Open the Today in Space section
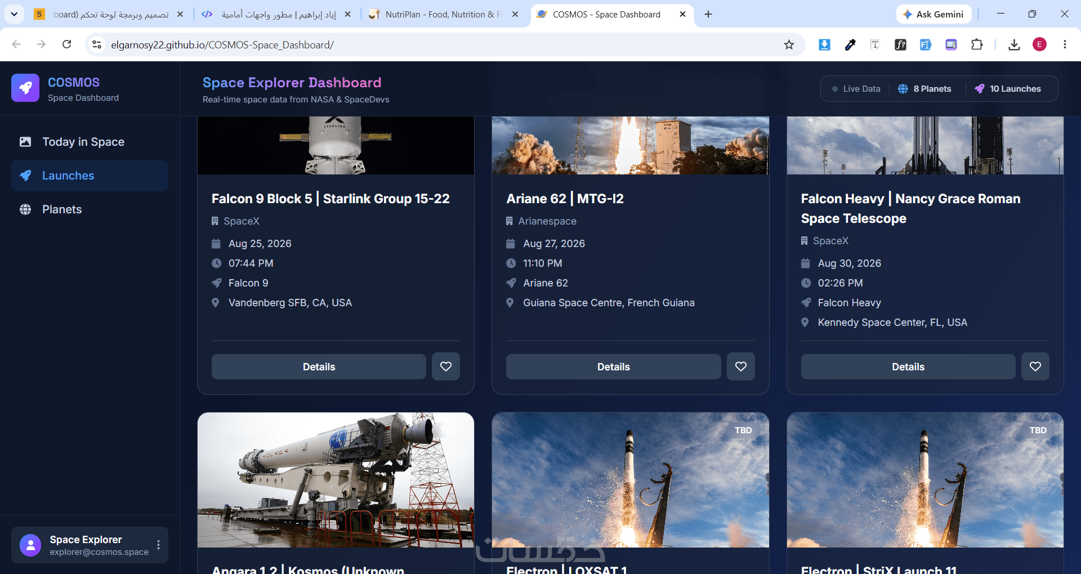Viewport: 1081px width, 574px height. (x=90, y=142)
